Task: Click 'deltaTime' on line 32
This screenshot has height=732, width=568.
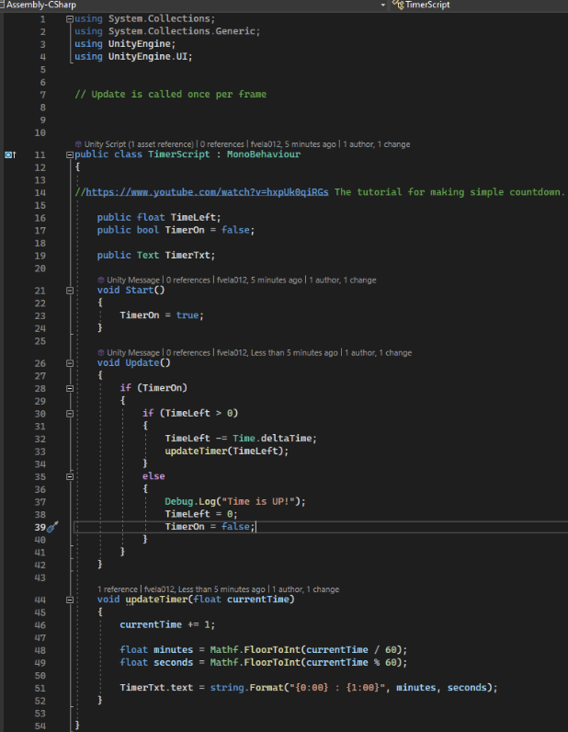Action: (286, 439)
